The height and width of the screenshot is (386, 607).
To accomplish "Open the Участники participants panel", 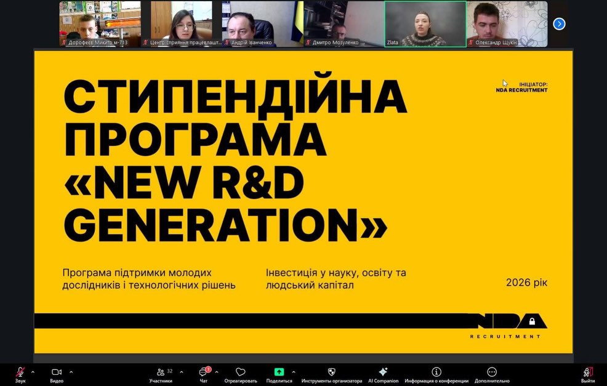I will pyautogui.click(x=161, y=372).
